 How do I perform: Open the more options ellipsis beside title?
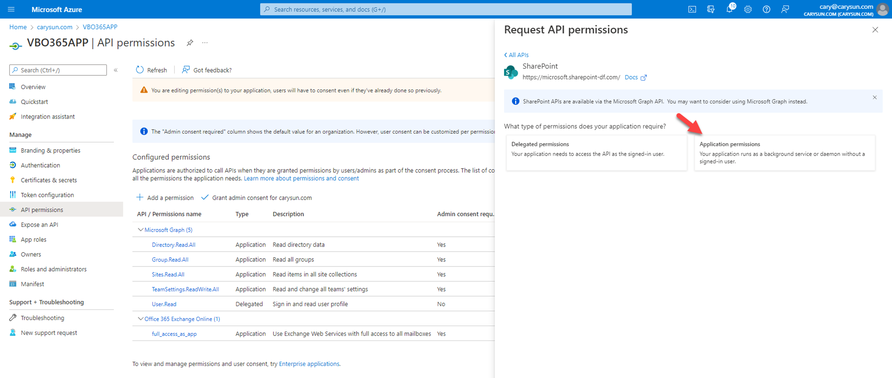[205, 43]
